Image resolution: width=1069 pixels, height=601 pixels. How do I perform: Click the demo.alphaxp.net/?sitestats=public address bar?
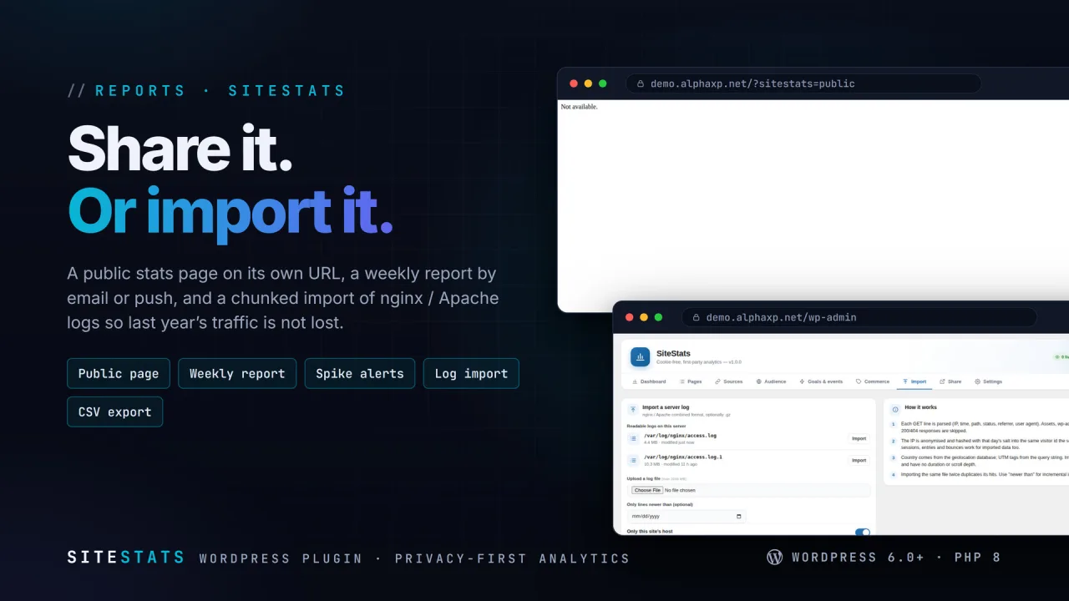pos(803,83)
